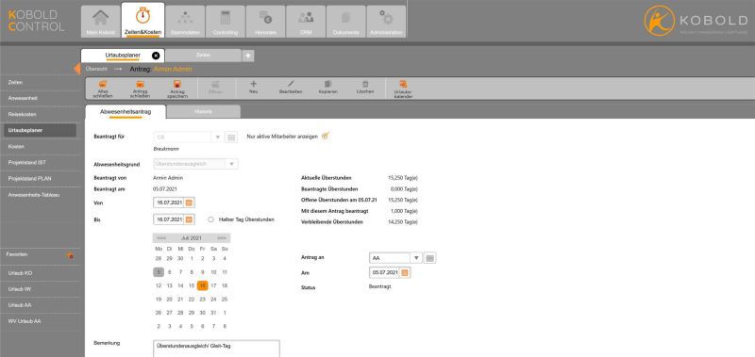The width and height of the screenshot is (755, 357).
Task: Open the Urlaubskalender icon
Action: [404, 84]
